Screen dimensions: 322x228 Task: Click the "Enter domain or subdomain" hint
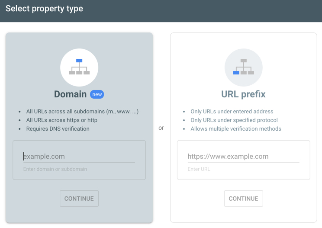click(x=55, y=169)
